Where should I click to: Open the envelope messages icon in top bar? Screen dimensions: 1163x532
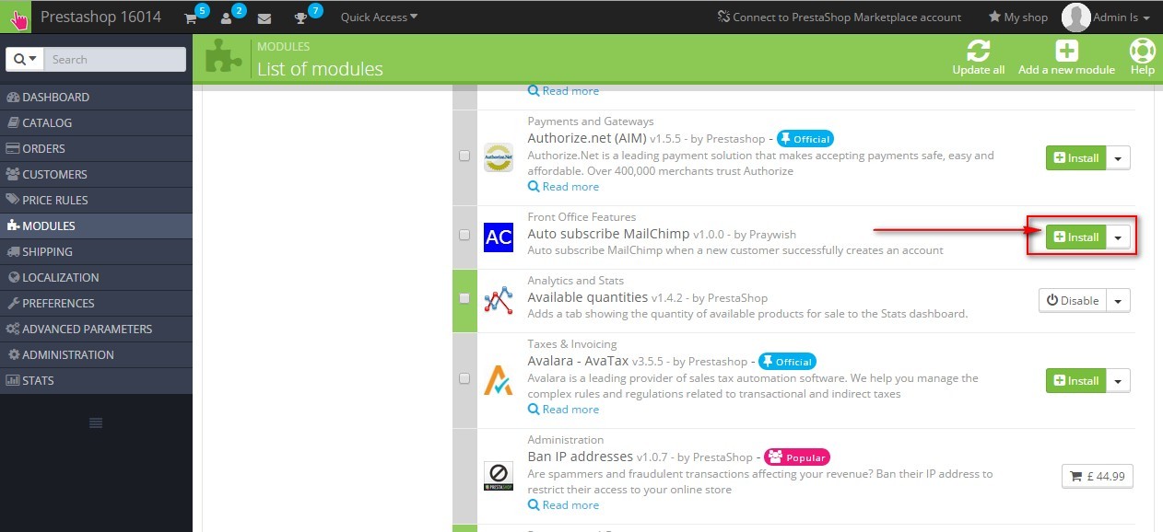pos(264,17)
